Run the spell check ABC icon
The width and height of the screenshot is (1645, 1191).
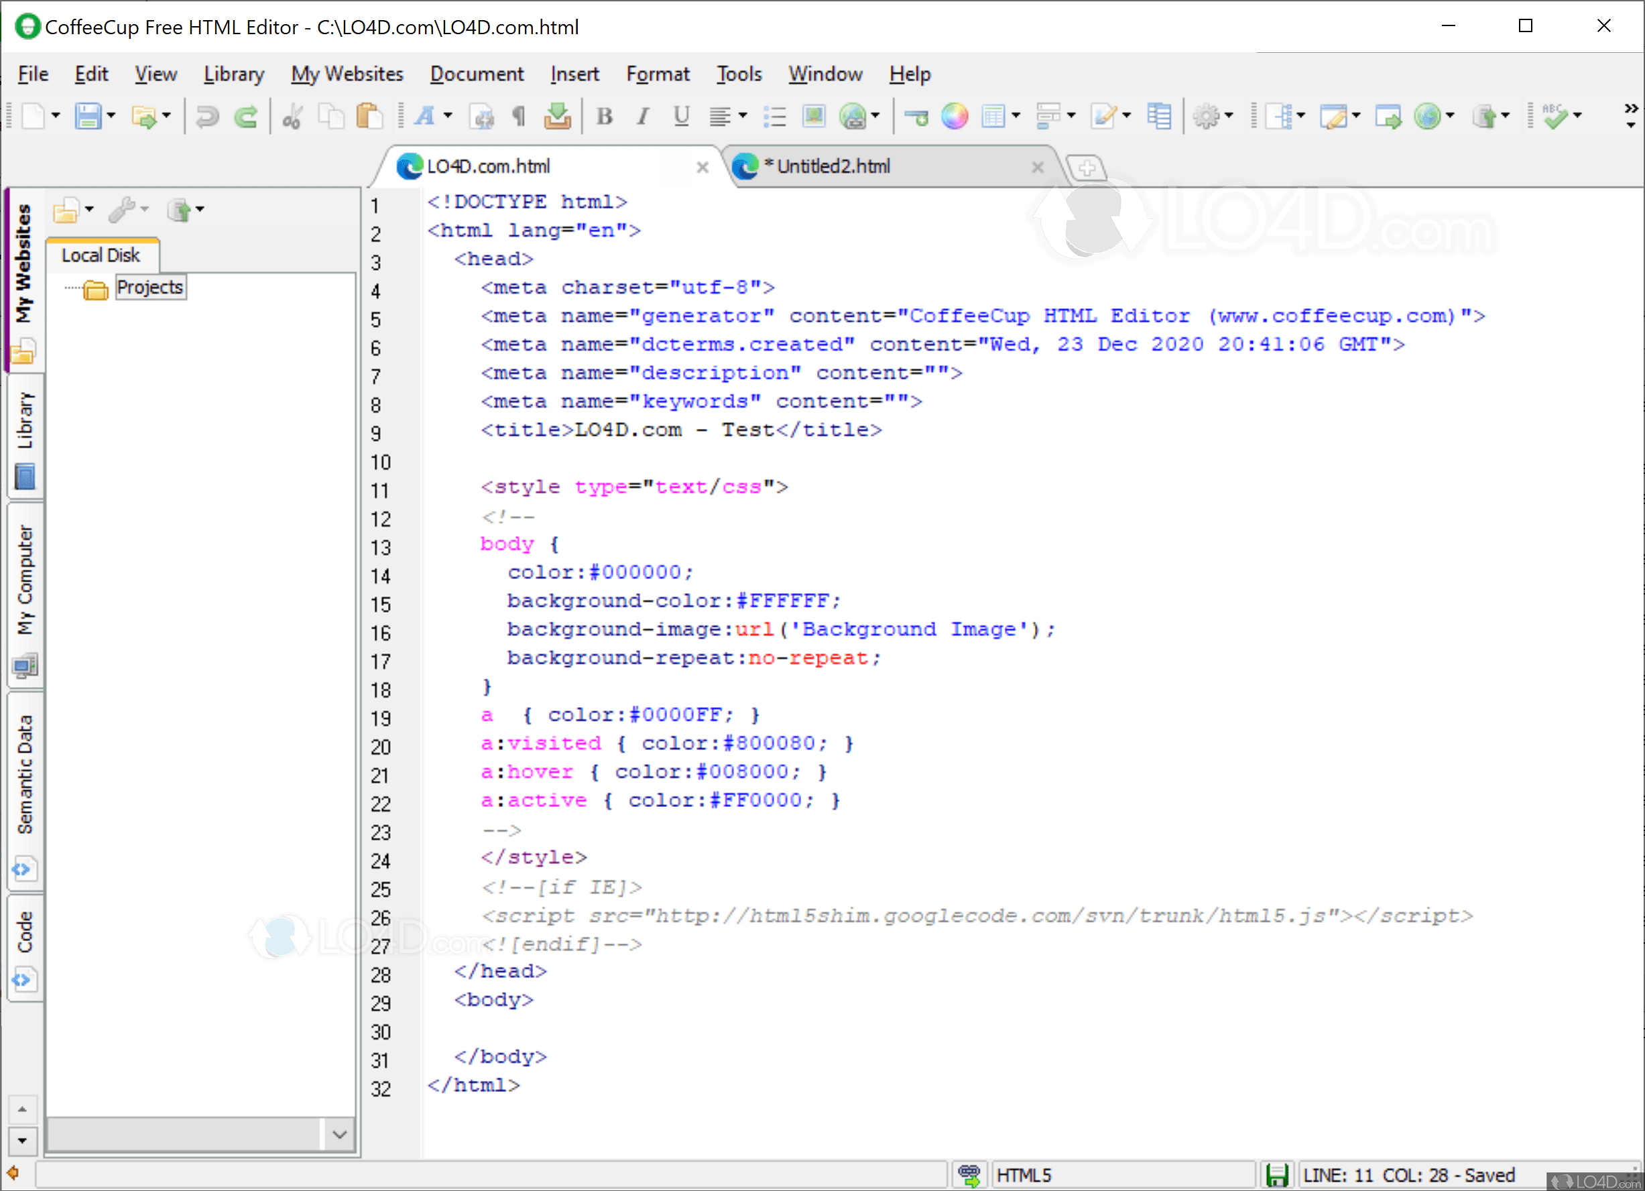point(1555,116)
